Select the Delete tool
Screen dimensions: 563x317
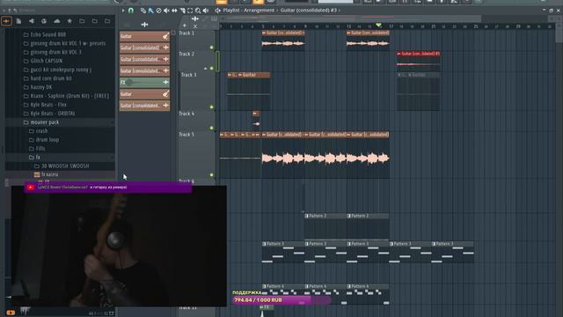pos(158,11)
